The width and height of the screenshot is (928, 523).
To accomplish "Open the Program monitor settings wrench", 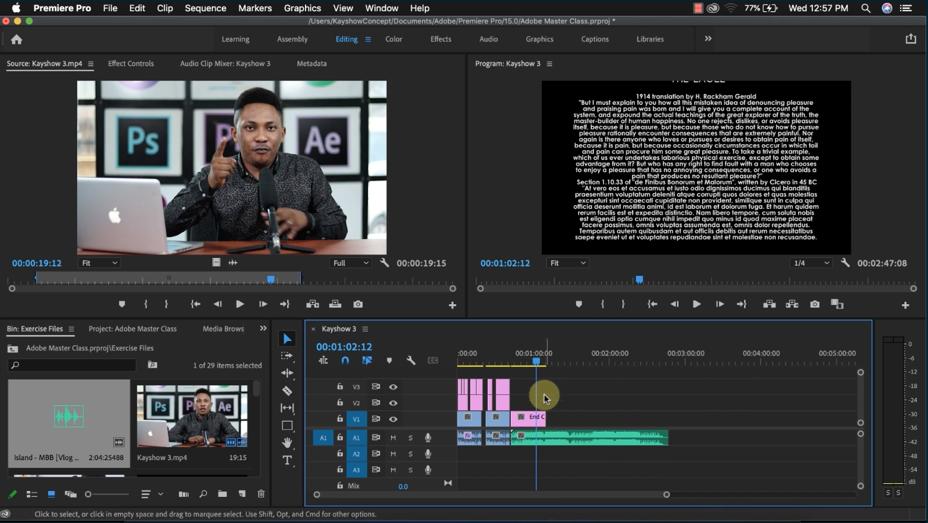I will pyautogui.click(x=845, y=263).
